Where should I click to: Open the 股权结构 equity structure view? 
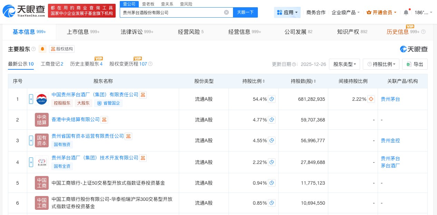62,49
